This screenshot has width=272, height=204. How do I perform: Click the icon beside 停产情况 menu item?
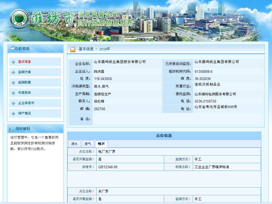click(14, 114)
